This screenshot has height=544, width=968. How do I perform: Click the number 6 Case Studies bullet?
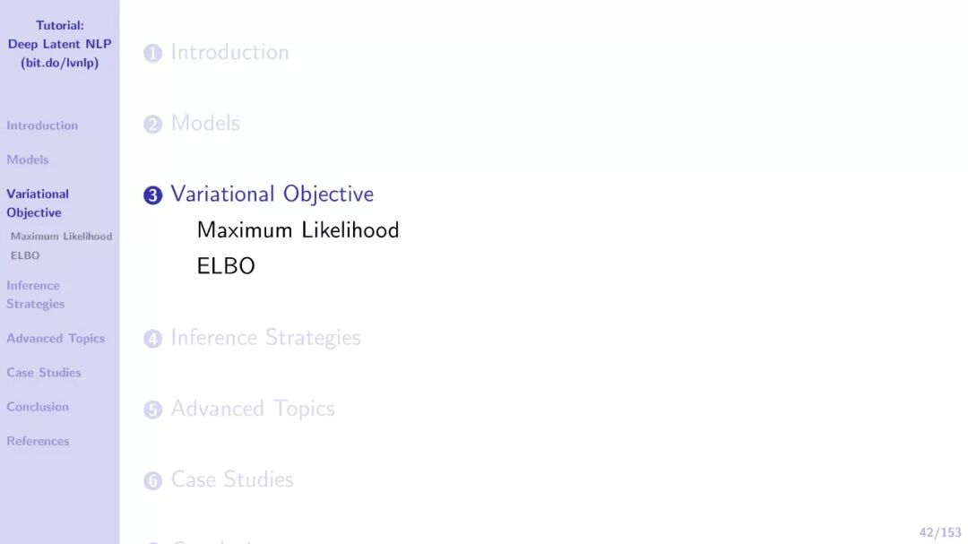tap(152, 480)
